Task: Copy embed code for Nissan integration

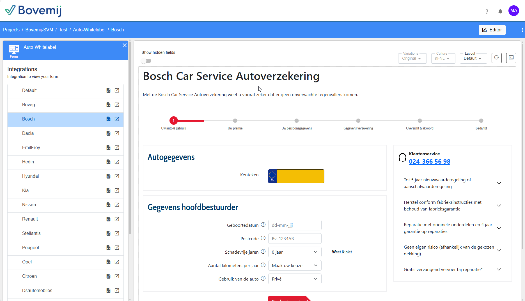Action: (x=108, y=205)
